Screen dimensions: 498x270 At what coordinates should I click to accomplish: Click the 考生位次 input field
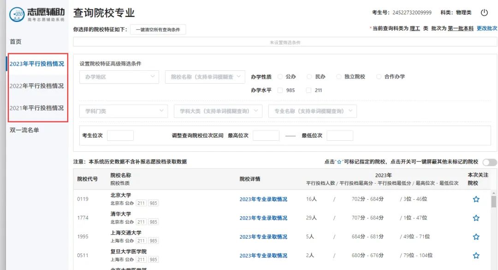tap(120, 136)
